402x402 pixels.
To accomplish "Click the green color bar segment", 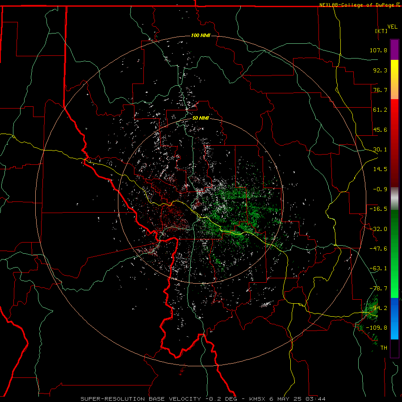I will 394,254.
